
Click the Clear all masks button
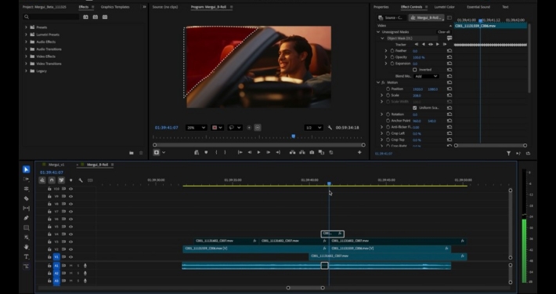[443, 32]
